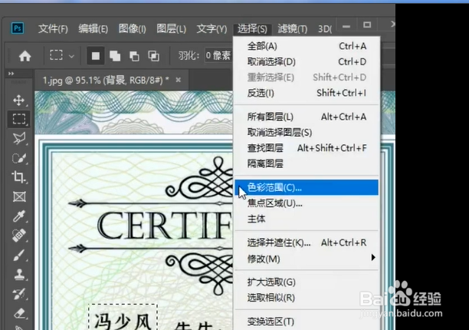This screenshot has width=469, height=330.
Task: Click the Photoshop Ps logo icon
Action: coord(18,28)
